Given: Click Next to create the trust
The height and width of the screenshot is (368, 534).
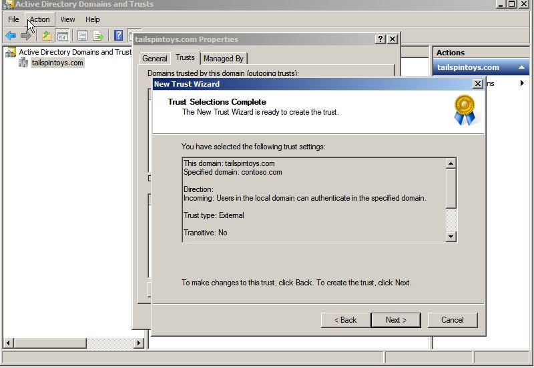Looking at the screenshot, I should tap(396, 320).
